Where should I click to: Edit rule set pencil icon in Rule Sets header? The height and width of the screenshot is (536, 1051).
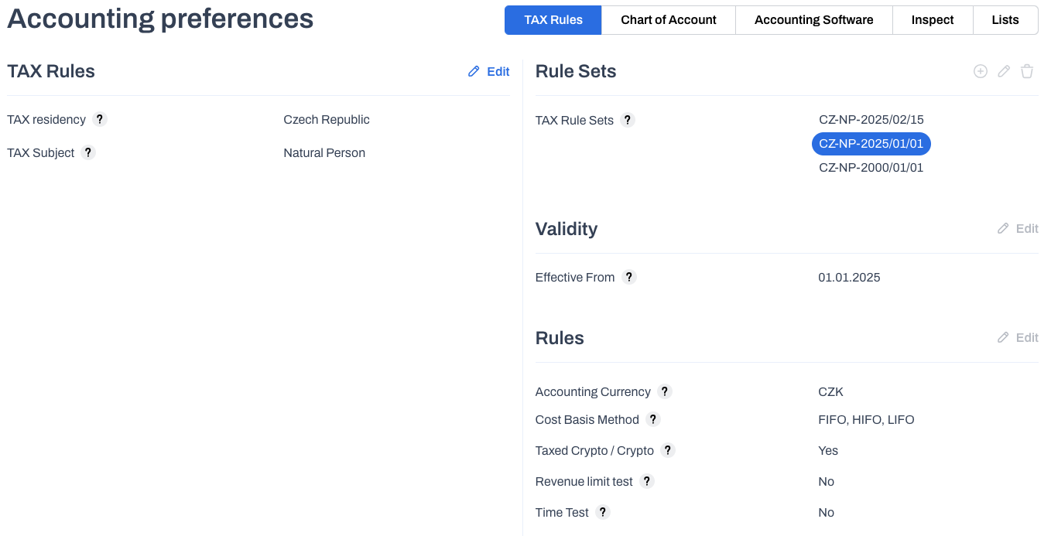[1004, 71]
